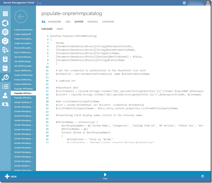
Task: Open the SQL Server database icon
Action: (5, 59)
